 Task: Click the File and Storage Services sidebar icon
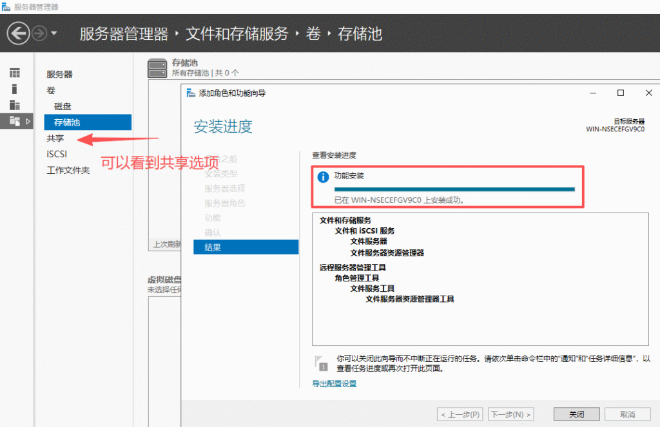point(14,121)
